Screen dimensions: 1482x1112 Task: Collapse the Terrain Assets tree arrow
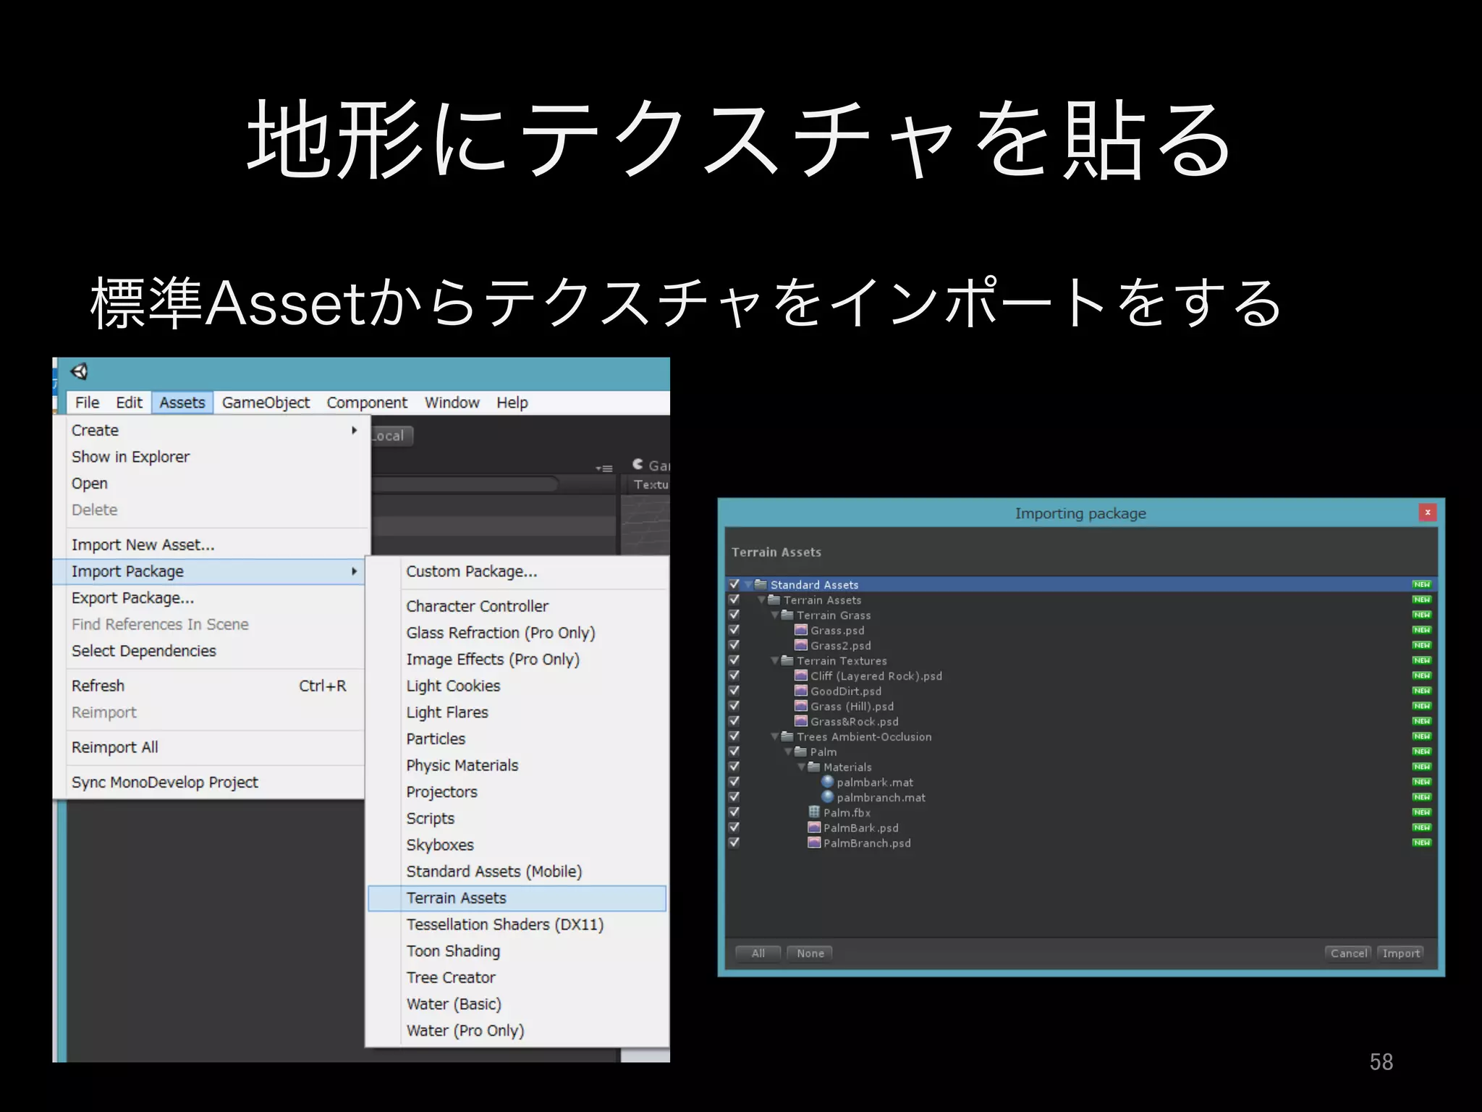click(x=761, y=600)
